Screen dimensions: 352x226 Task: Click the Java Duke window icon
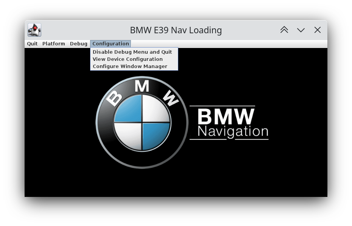(34, 30)
